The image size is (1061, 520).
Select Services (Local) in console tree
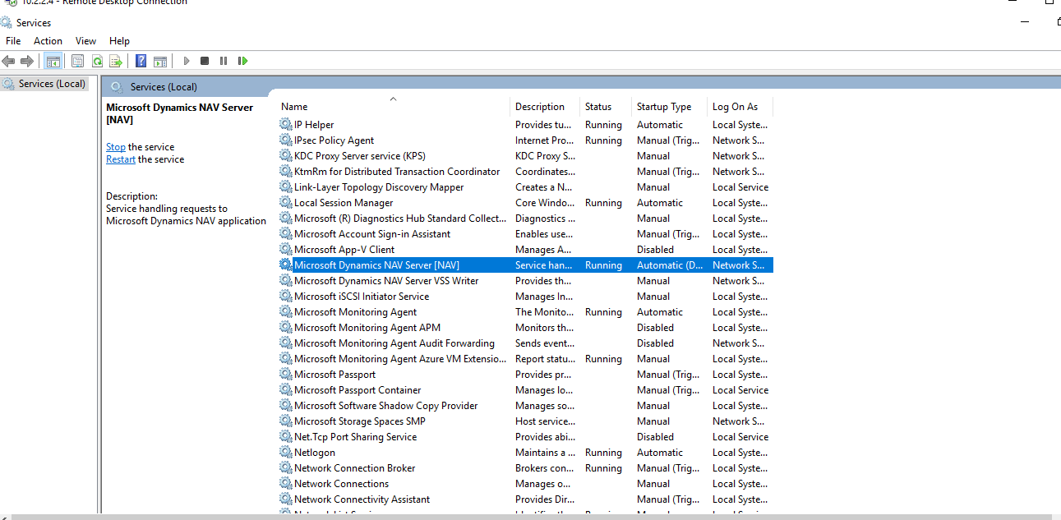click(52, 84)
